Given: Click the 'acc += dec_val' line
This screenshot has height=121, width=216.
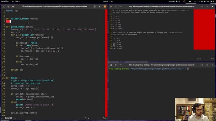Looking at the screenshot, I should pos(29,64).
